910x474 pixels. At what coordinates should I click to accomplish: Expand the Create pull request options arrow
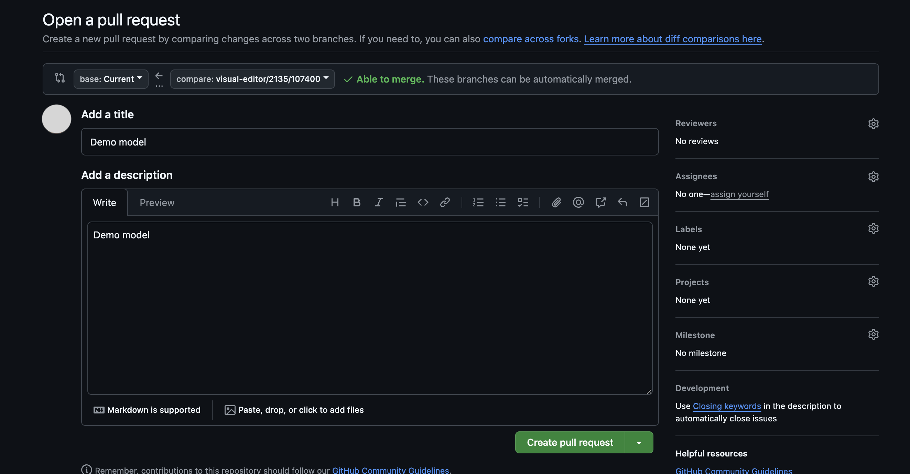639,442
